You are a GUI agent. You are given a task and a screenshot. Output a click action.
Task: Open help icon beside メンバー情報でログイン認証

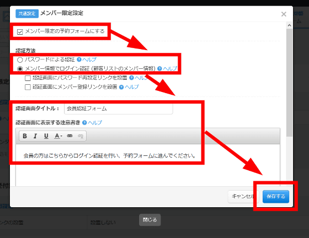tap(159, 68)
